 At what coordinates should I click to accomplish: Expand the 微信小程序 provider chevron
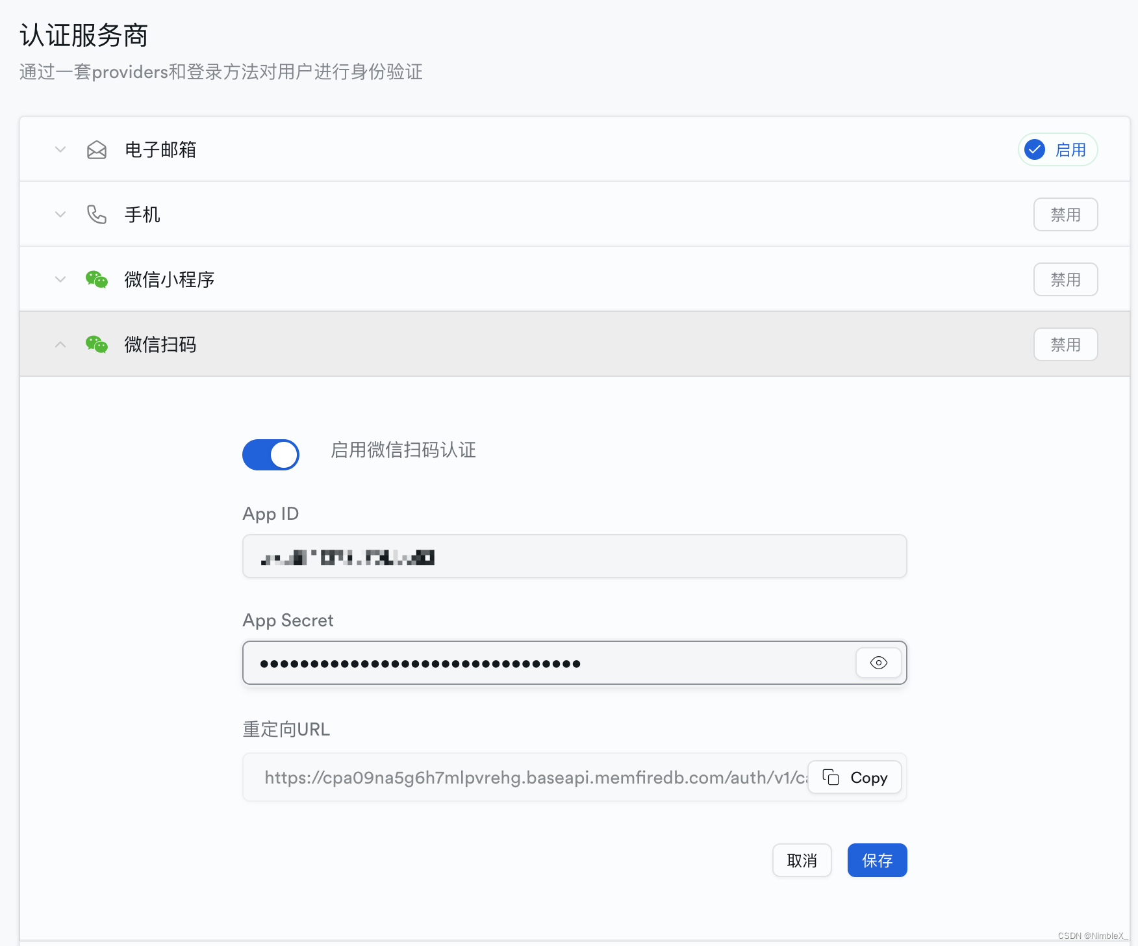tap(60, 279)
